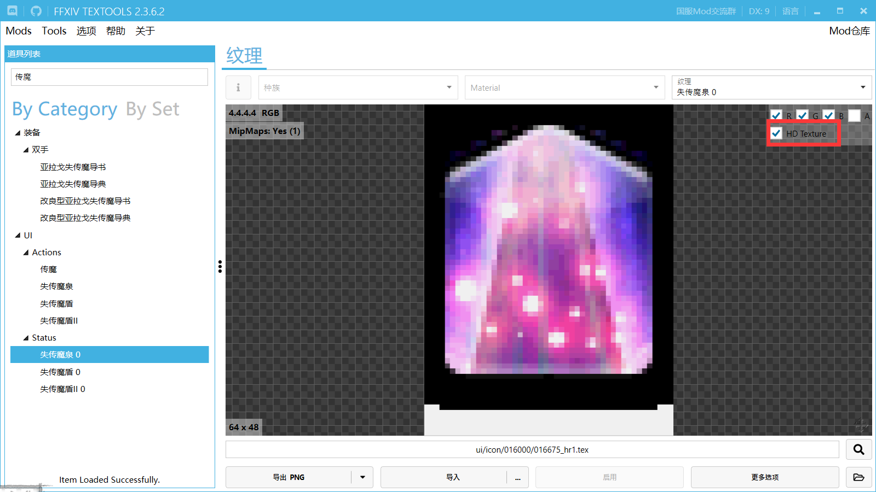Select 失传魔盾 under Actions

(x=56, y=304)
